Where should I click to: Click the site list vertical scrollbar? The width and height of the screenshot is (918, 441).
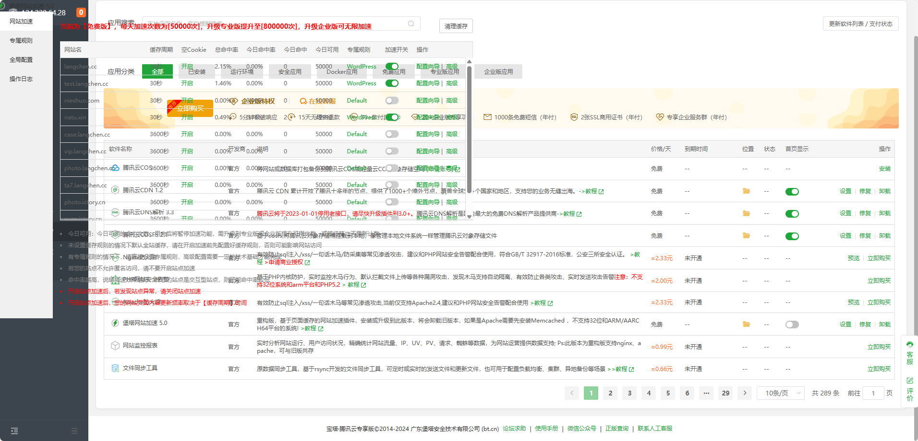[469, 129]
